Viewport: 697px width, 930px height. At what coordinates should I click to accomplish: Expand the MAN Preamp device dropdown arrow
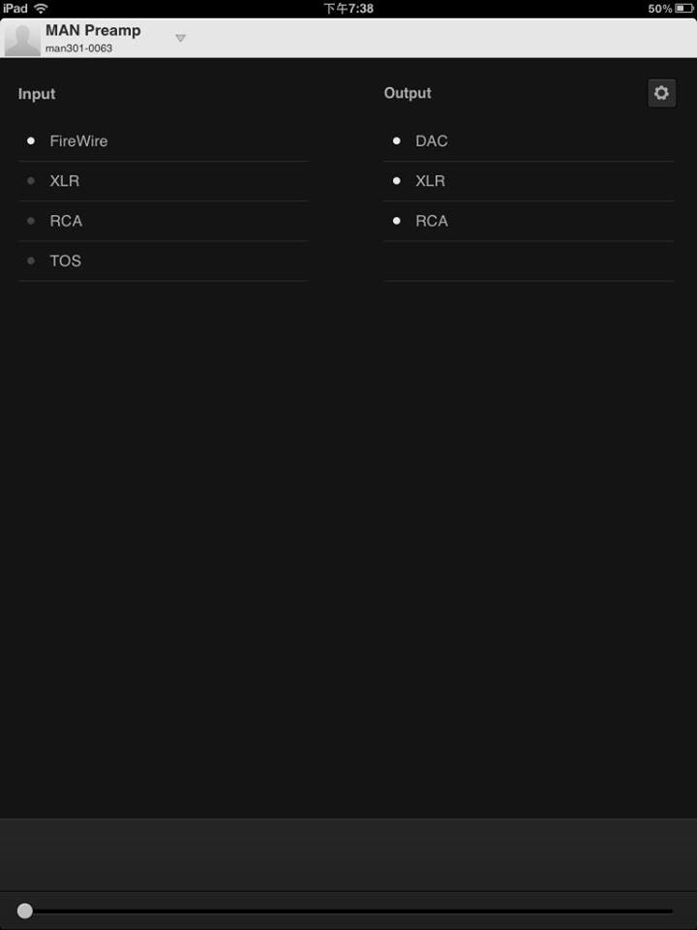point(181,38)
